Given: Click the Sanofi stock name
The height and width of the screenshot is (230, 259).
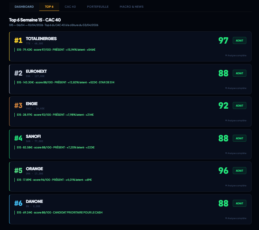Looking at the screenshot, I should [34, 136].
